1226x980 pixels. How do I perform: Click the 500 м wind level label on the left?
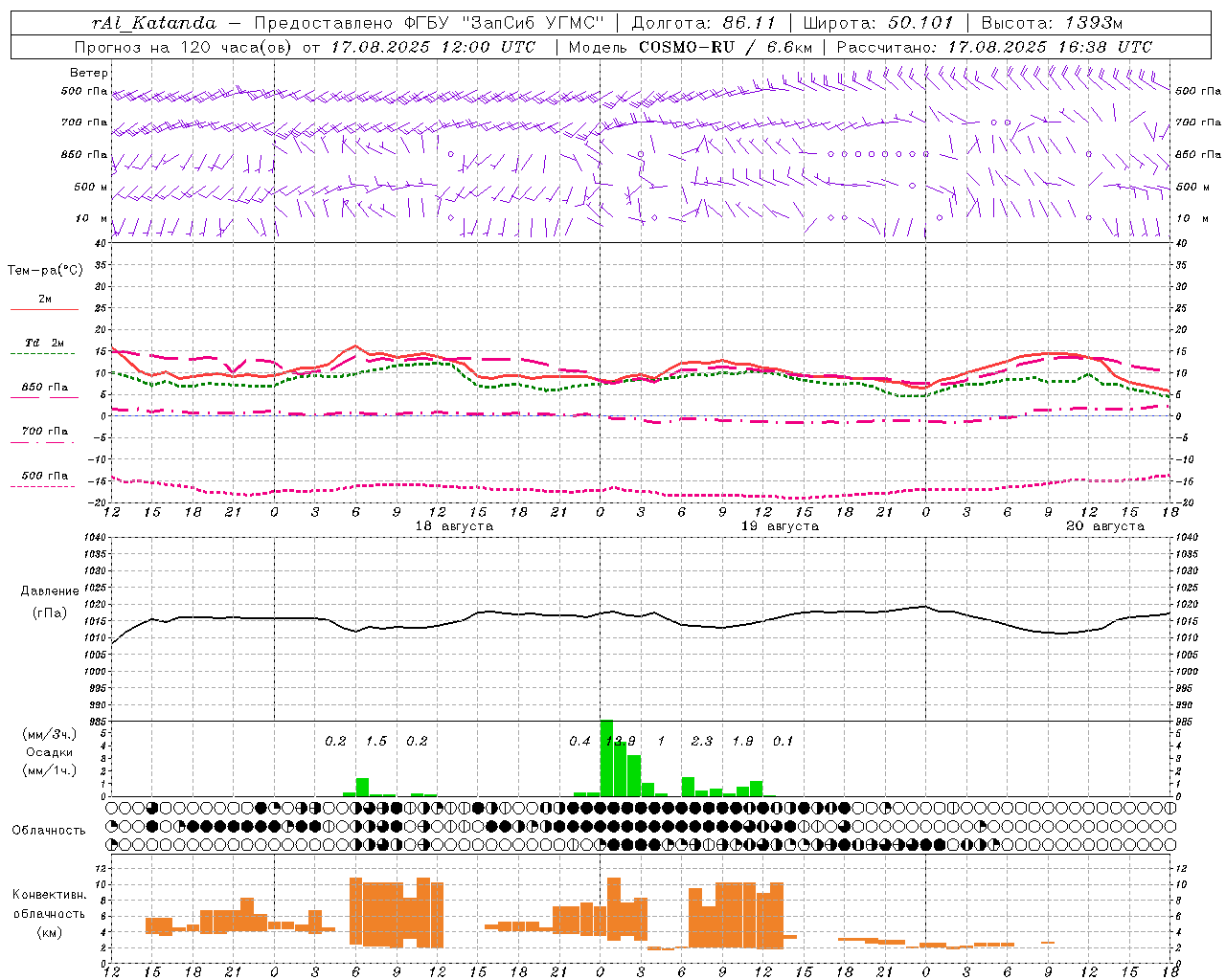click(x=91, y=187)
